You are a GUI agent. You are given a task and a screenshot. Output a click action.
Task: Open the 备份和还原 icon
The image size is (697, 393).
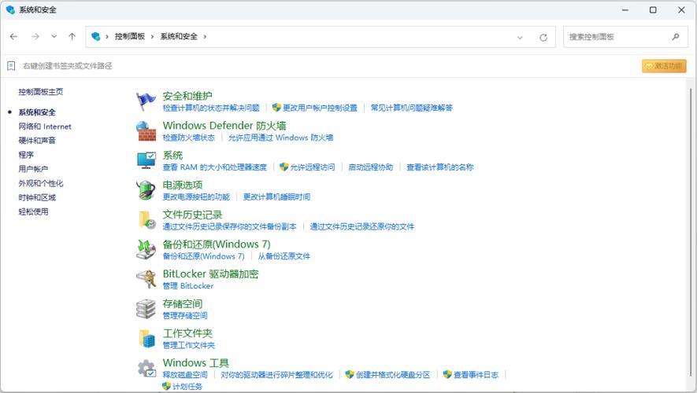(146, 249)
